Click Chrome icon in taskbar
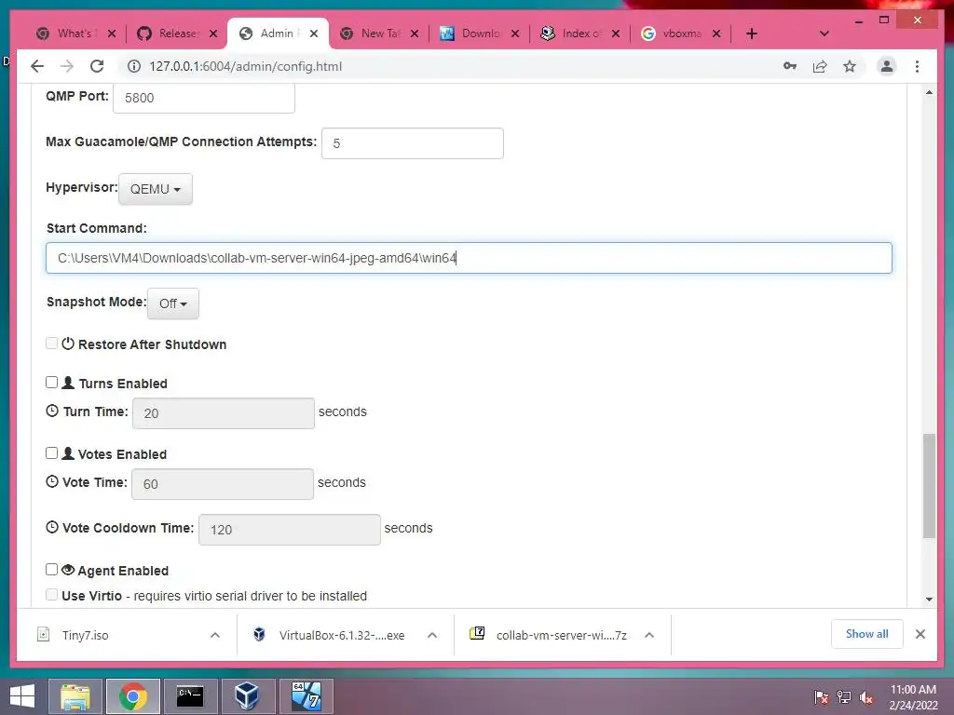954x715 pixels. tap(133, 696)
